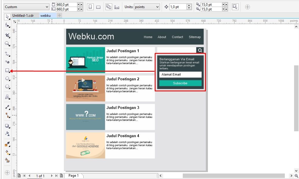Screen dimensions: 299x179
Task: Switch to the Page 1 tab
Action: (x=74, y=175)
